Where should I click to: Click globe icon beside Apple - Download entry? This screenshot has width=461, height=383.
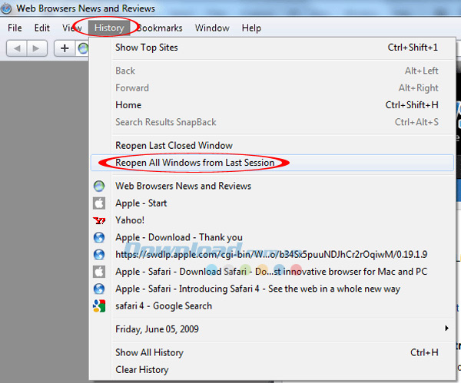click(x=99, y=237)
